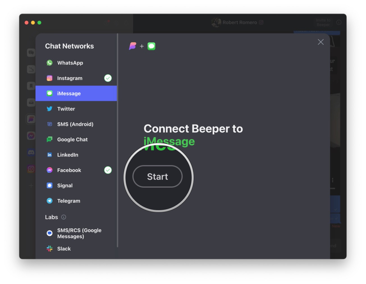
Task: Select Instagram in Chat Networks
Action: [76, 78]
